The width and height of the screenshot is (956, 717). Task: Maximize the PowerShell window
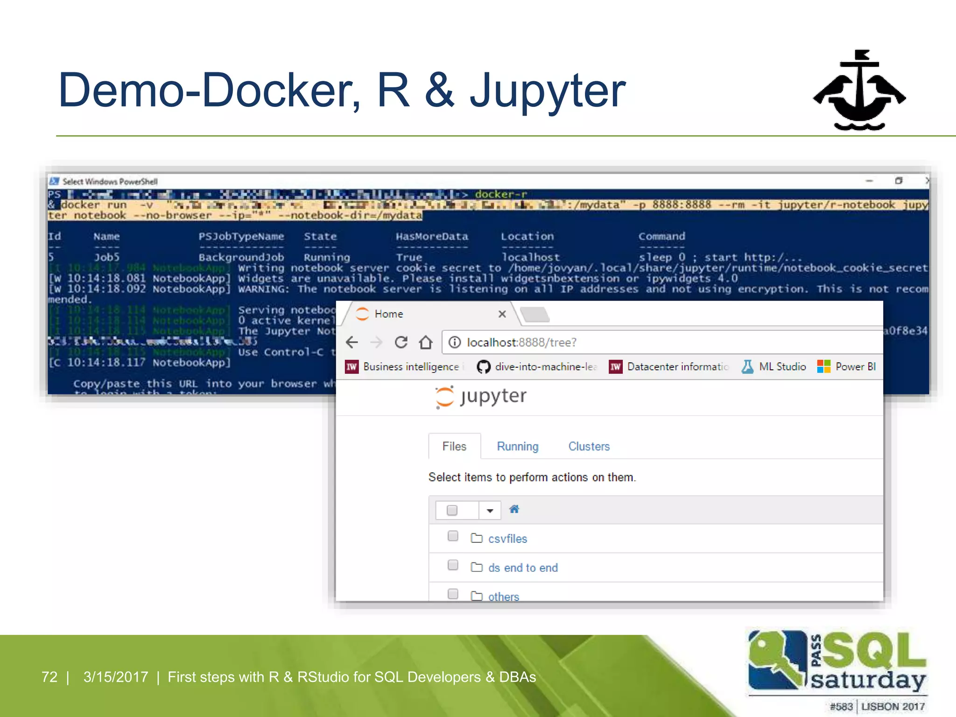tap(899, 181)
